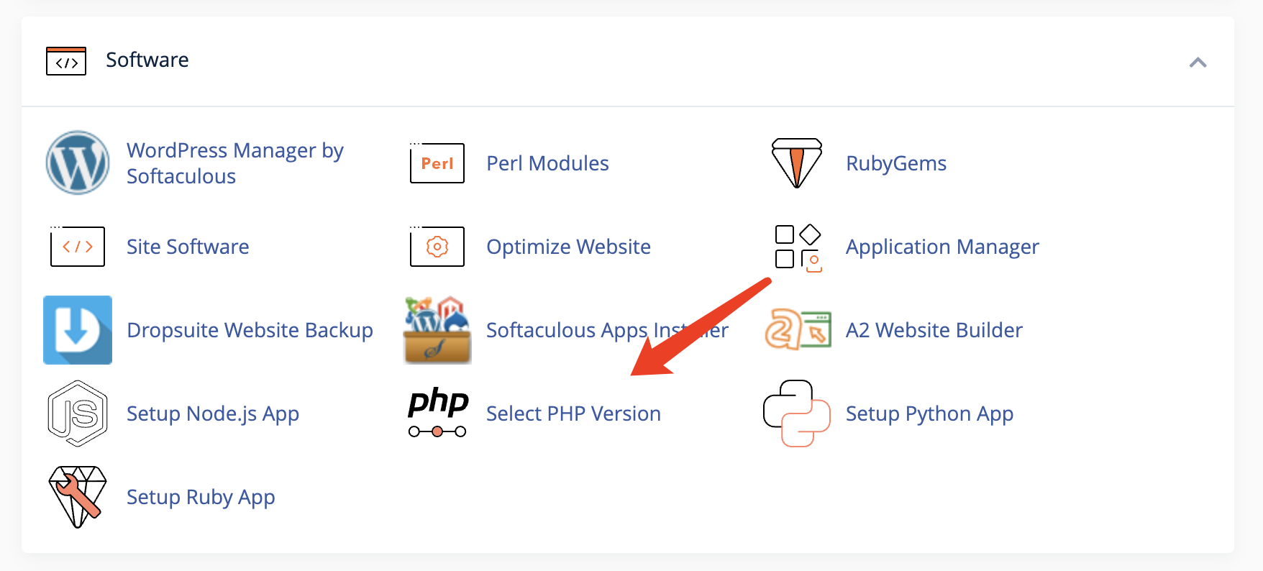1263x571 pixels.
Task: Open the Setup Ruby App gem icon
Action: coord(78,497)
